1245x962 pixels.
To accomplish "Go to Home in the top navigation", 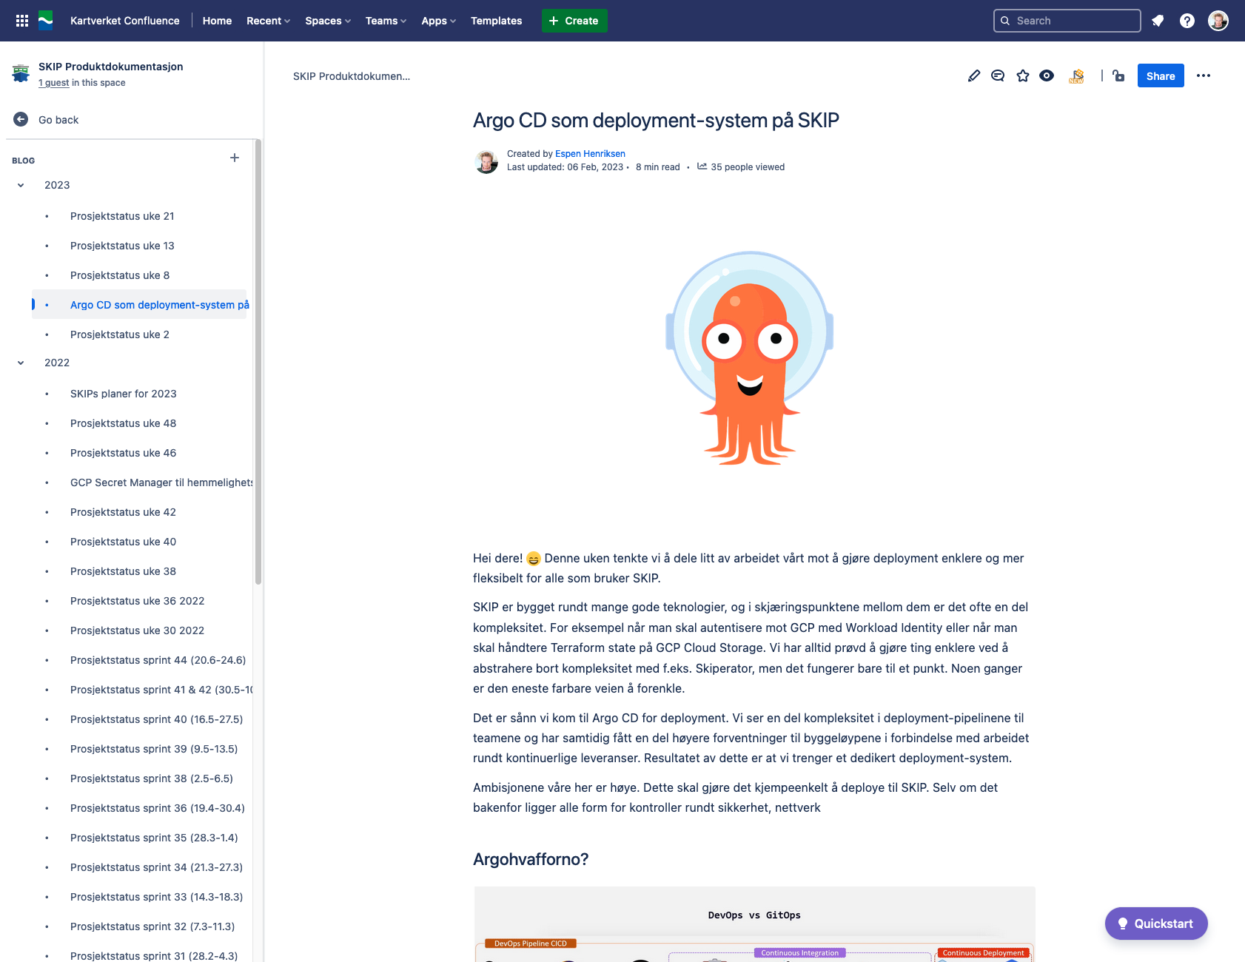I will pyautogui.click(x=217, y=21).
